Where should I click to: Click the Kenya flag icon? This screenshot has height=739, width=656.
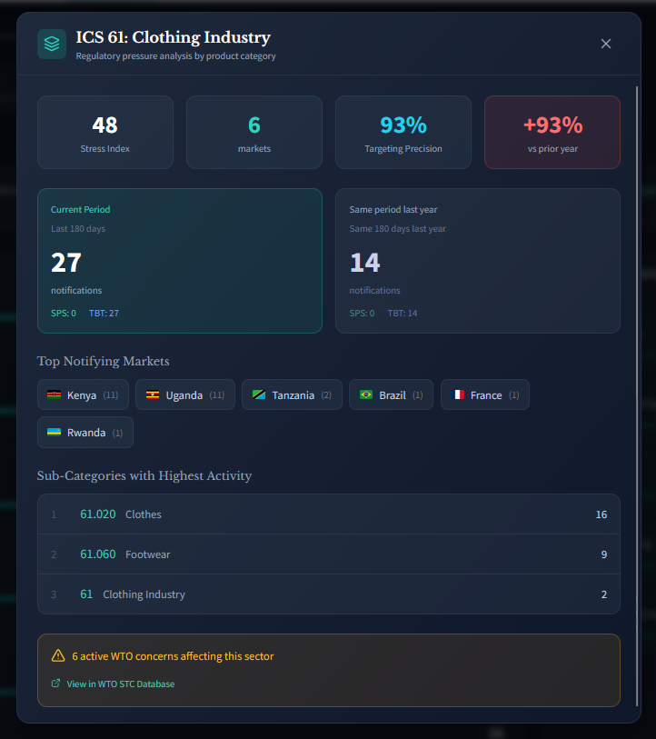(x=55, y=395)
